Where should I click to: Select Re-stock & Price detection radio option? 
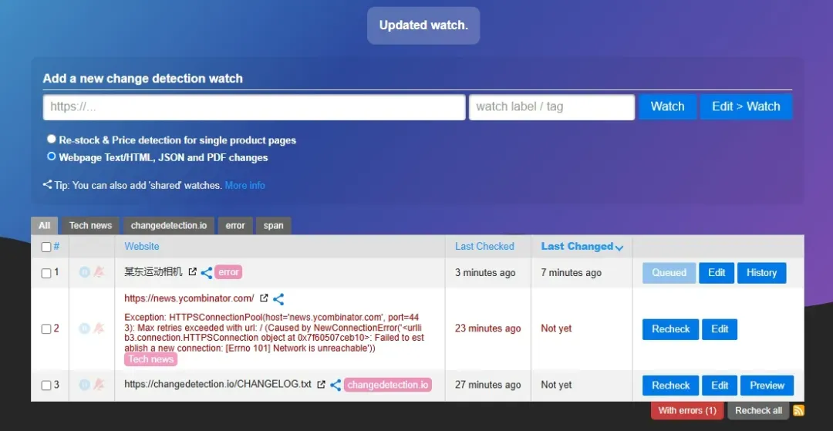click(x=52, y=140)
